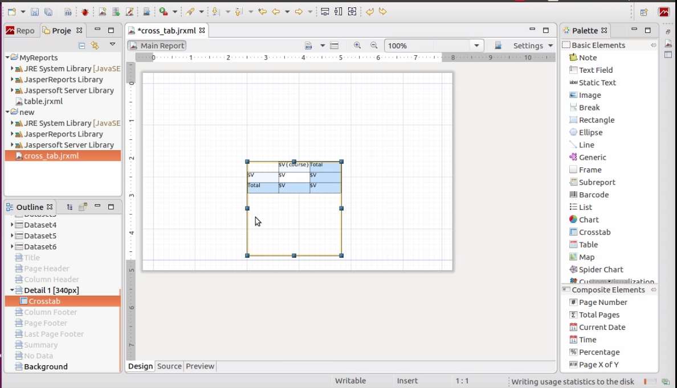
Task: Click the Save All toolbar icon
Action: point(48,12)
